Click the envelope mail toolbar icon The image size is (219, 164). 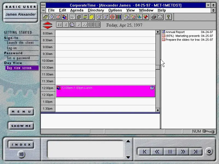160,17
